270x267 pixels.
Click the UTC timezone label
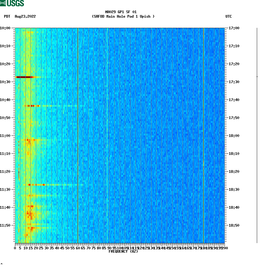(x=229, y=17)
